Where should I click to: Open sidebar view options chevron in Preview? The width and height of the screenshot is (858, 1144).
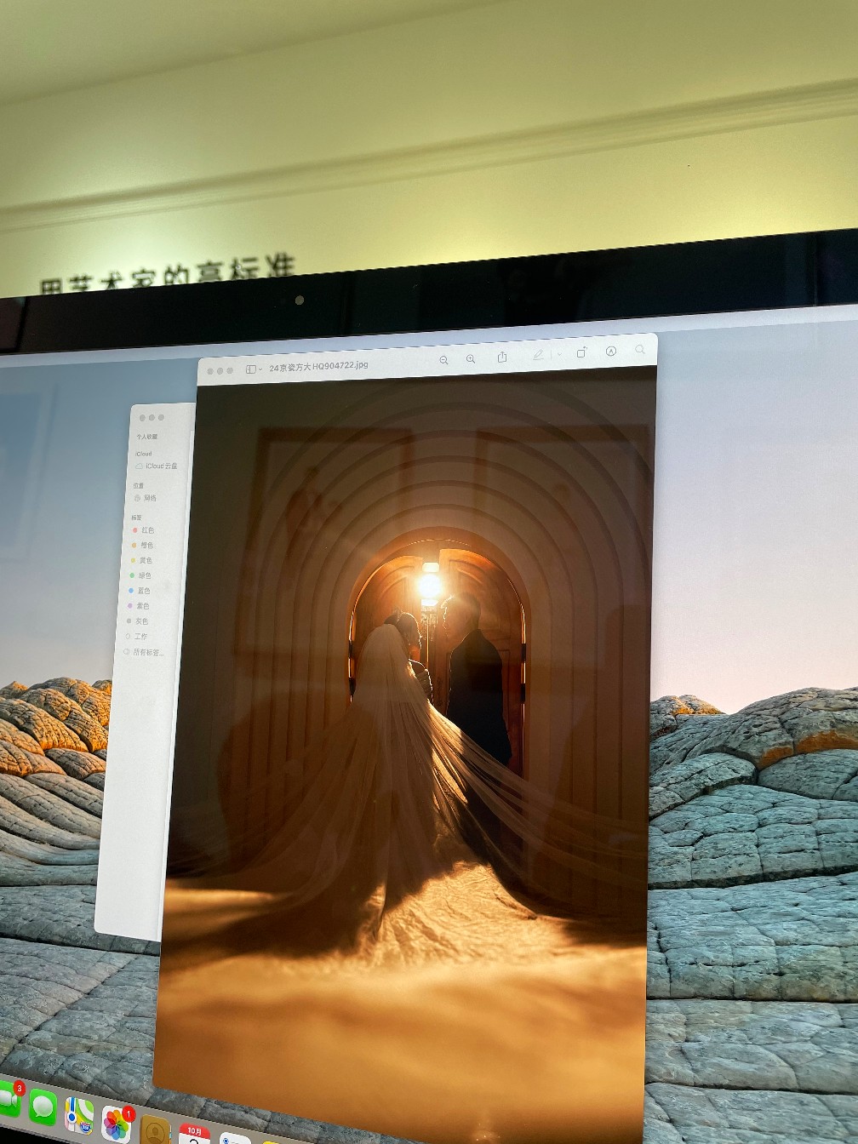click(260, 369)
